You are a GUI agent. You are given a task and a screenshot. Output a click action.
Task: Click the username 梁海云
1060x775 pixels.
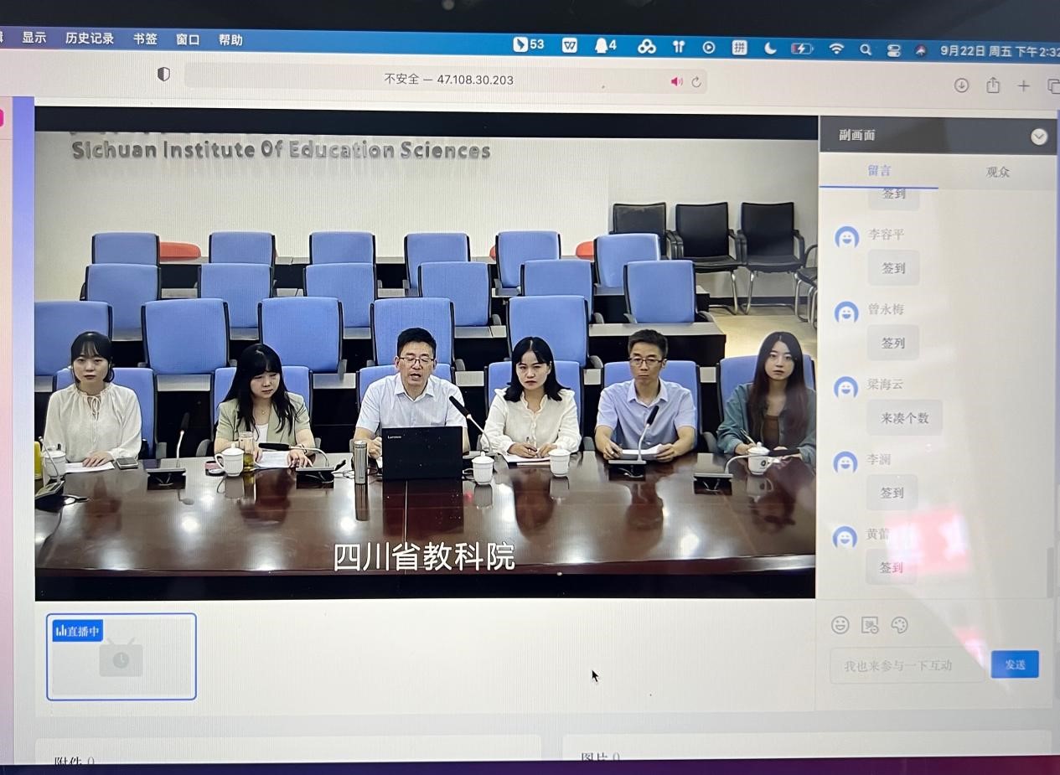[x=886, y=384]
